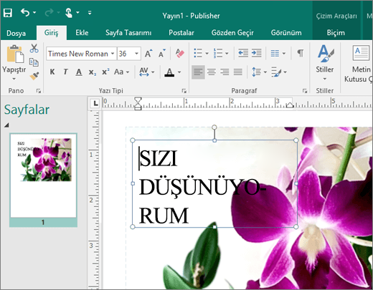Click the Increase Indent icon

[x=257, y=53]
